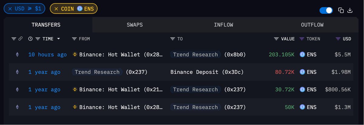This screenshot has height=125, width=364.
Task: Click Ethereum chain icon in first row
Action: tap(17, 55)
